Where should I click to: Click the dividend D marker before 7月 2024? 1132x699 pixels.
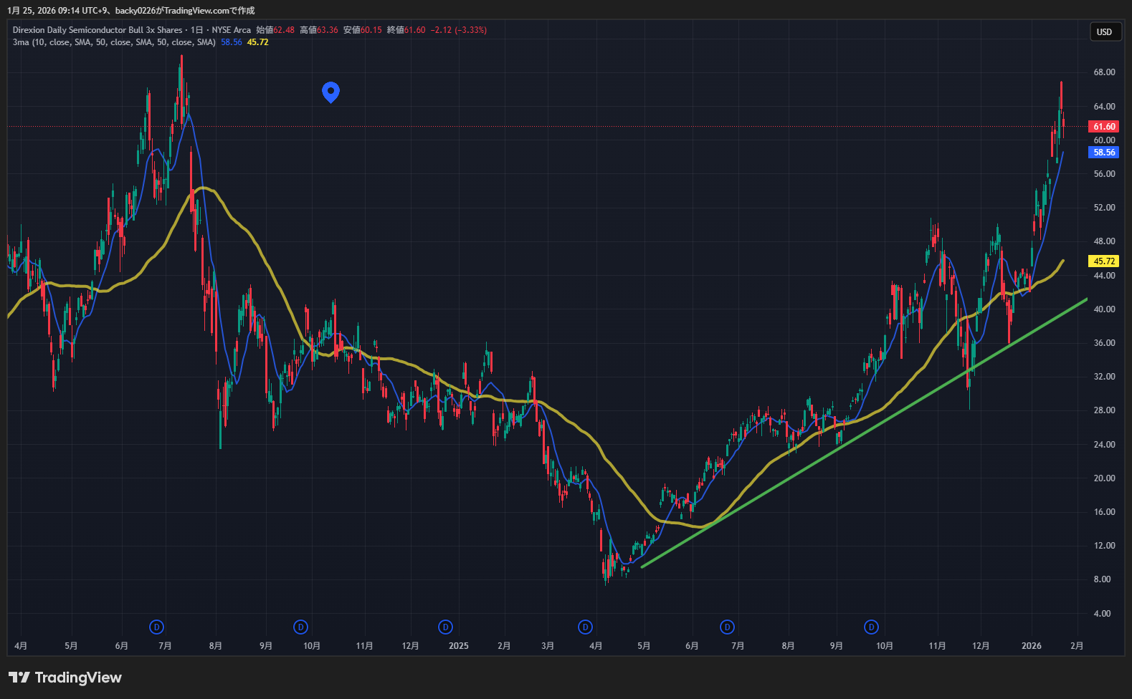[156, 627]
